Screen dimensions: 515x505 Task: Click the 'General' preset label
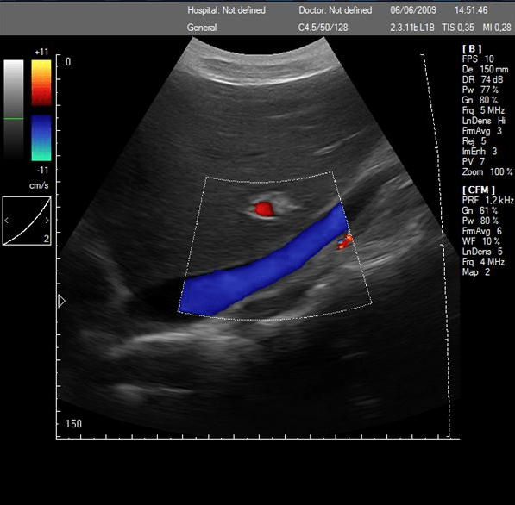click(202, 28)
